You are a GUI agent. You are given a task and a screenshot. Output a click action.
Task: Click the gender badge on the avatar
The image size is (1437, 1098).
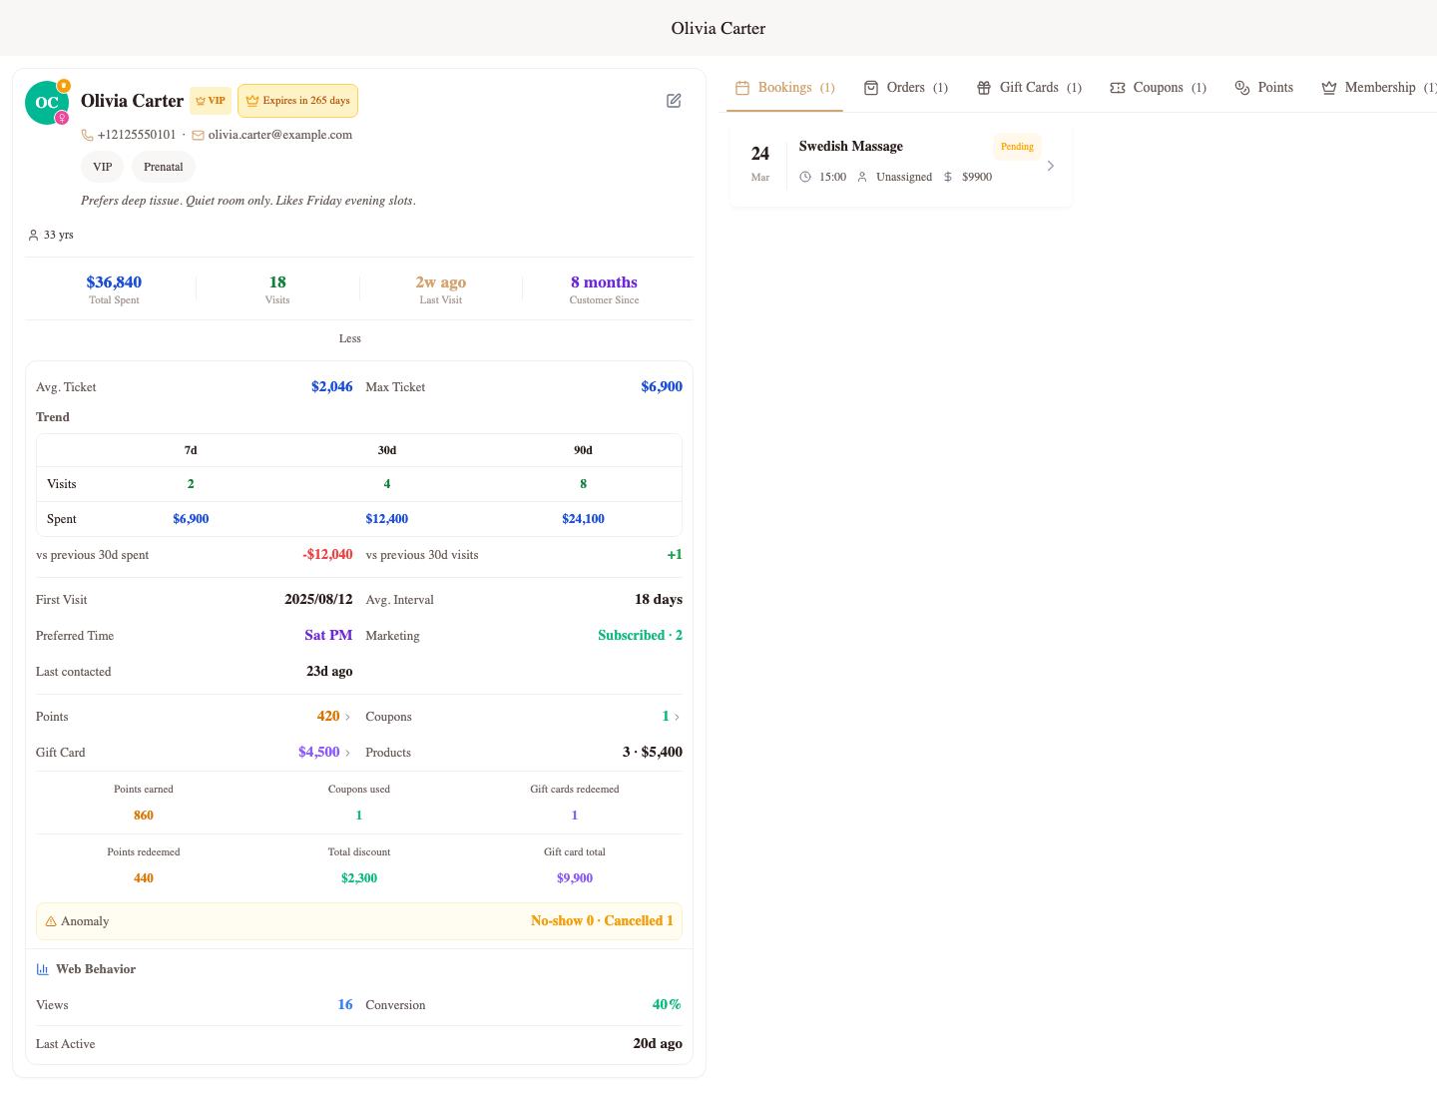tap(61, 118)
